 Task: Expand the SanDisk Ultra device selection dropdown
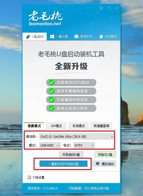(x=77, y=136)
